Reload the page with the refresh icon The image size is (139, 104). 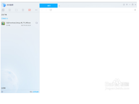pyautogui.click(x=51, y=10)
